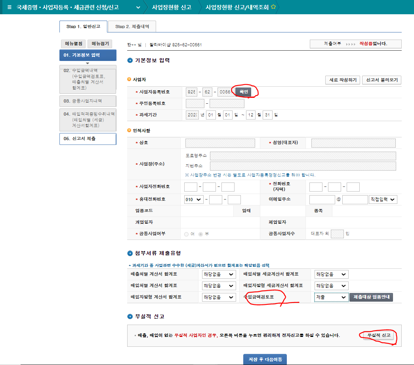Switch to Step 1. 일반신고 tab
This screenshot has width=414, height=365.
[x=84, y=27]
